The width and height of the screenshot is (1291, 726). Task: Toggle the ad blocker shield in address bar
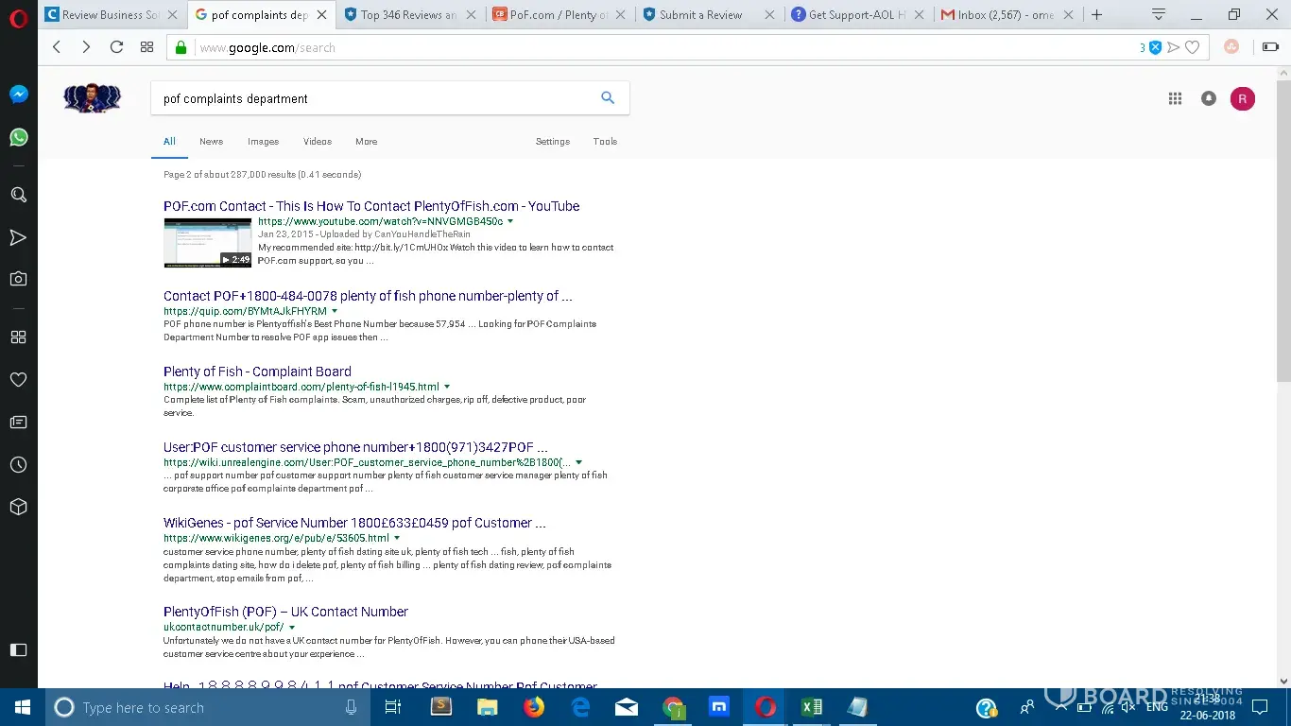coord(1155,47)
